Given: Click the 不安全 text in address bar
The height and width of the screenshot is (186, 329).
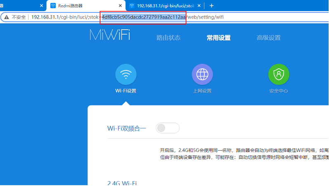Looking at the screenshot, I should coord(19,17).
